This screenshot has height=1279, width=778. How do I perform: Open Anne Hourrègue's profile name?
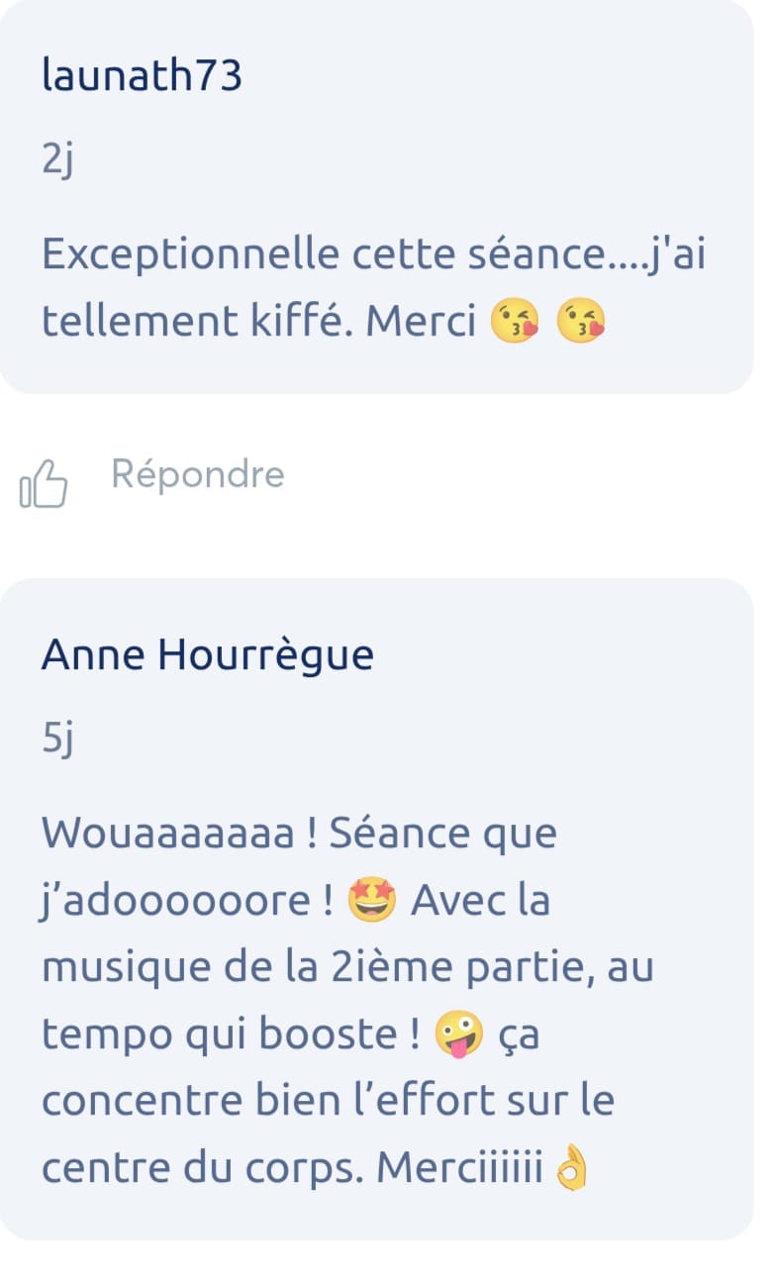point(207,654)
